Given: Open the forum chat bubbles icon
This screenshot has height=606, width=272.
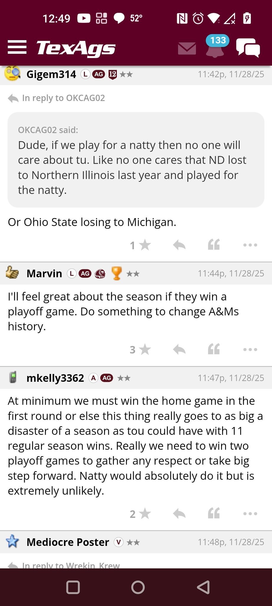Looking at the screenshot, I should tap(248, 48).
